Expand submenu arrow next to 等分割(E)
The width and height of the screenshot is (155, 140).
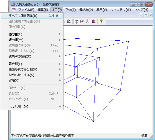click(x=60, y=64)
